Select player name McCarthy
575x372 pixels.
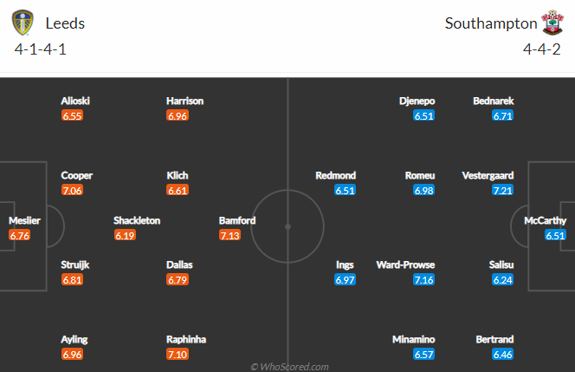click(x=546, y=220)
